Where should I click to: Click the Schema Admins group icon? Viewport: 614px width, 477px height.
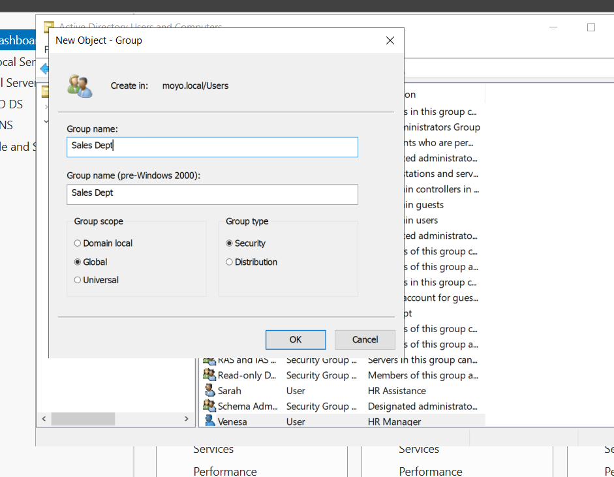(x=209, y=406)
